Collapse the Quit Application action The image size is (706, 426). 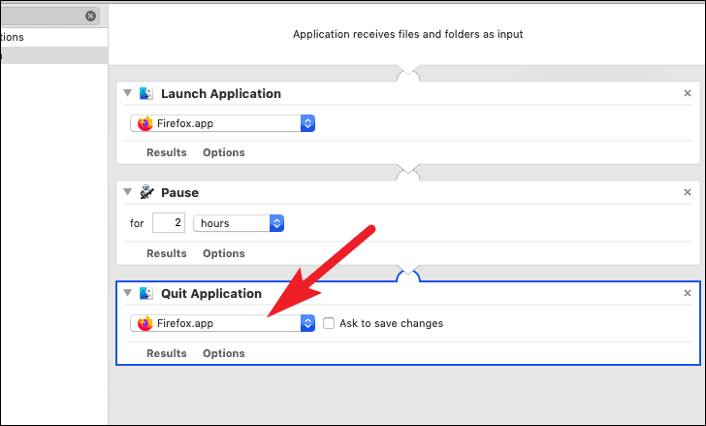[x=127, y=293]
